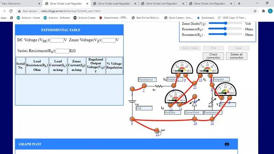274x154 pixels.
Task: Select connection node 9 below battery
Action: click(x=132, y=119)
